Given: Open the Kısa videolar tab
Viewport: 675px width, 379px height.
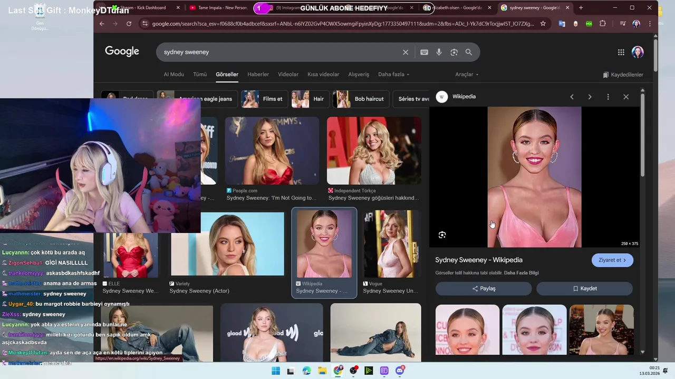Looking at the screenshot, I should pos(323,74).
